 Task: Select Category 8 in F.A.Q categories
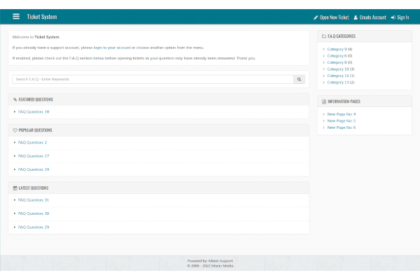pyautogui.click(x=337, y=62)
